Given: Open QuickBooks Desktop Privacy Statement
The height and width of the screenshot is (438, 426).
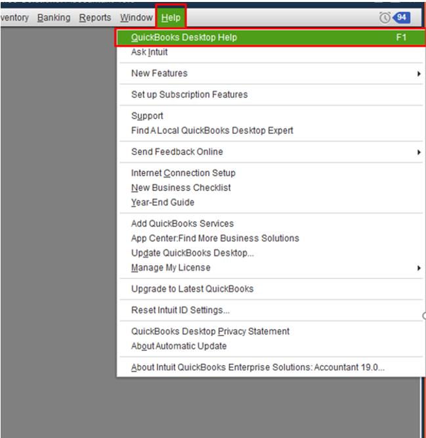Looking at the screenshot, I should click(x=270, y=332).
